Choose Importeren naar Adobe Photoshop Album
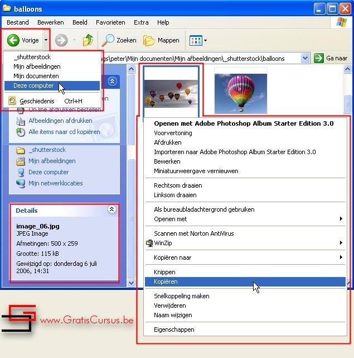This screenshot has width=354, height=358. click(245, 152)
